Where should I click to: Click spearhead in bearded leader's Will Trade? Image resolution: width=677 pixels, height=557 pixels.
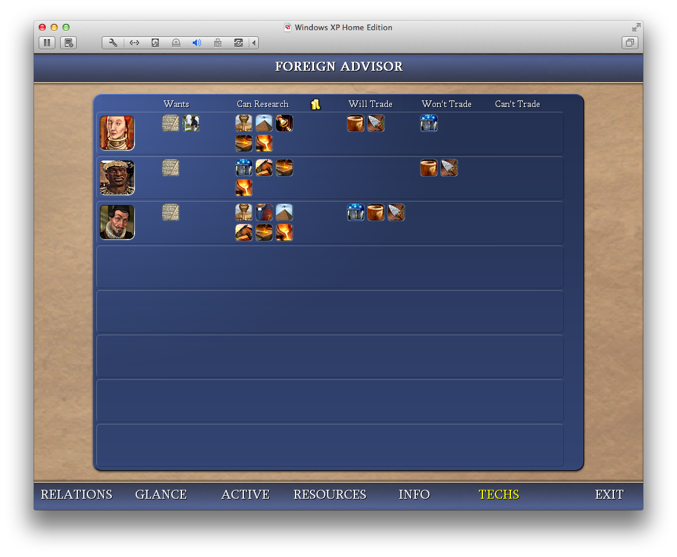pos(396,212)
